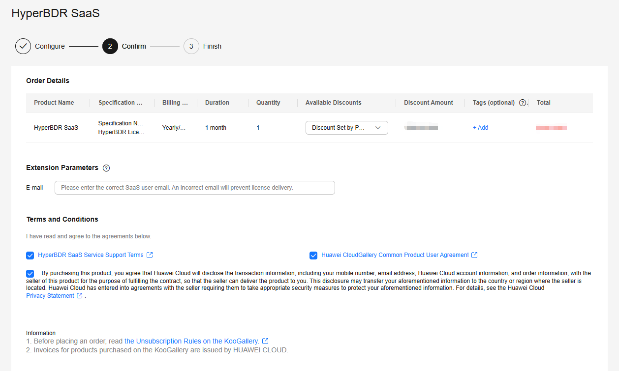Click the completed Configure step checkmark icon
Screen dimensions: 619x371
23,46
